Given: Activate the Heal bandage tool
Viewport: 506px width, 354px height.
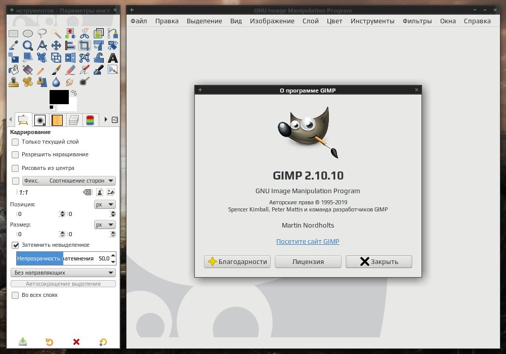Looking at the screenshot, I should [28, 82].
